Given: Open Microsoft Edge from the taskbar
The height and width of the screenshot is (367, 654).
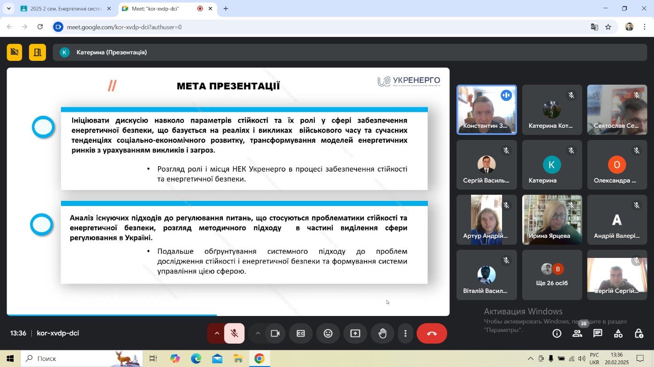Looking at the screenshot, I should click(x=196, y=359).
